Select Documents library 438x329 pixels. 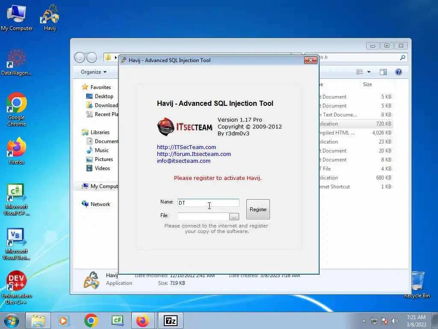(x=102, y=141)
